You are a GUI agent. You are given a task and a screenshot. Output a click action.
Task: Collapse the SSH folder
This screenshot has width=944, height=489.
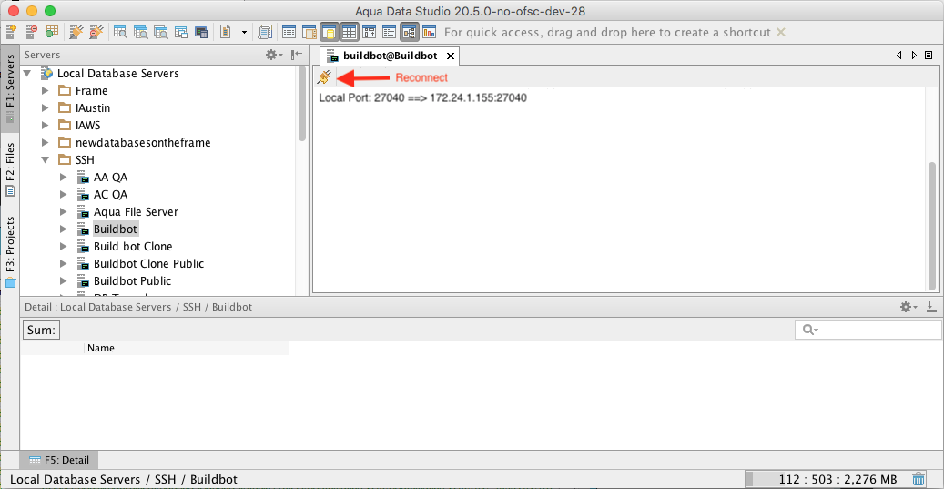46,160
